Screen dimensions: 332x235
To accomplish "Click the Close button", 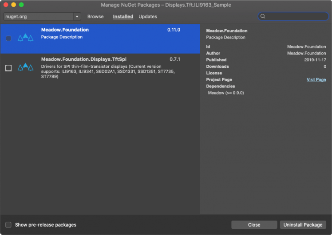I will (x=254, y=225).
